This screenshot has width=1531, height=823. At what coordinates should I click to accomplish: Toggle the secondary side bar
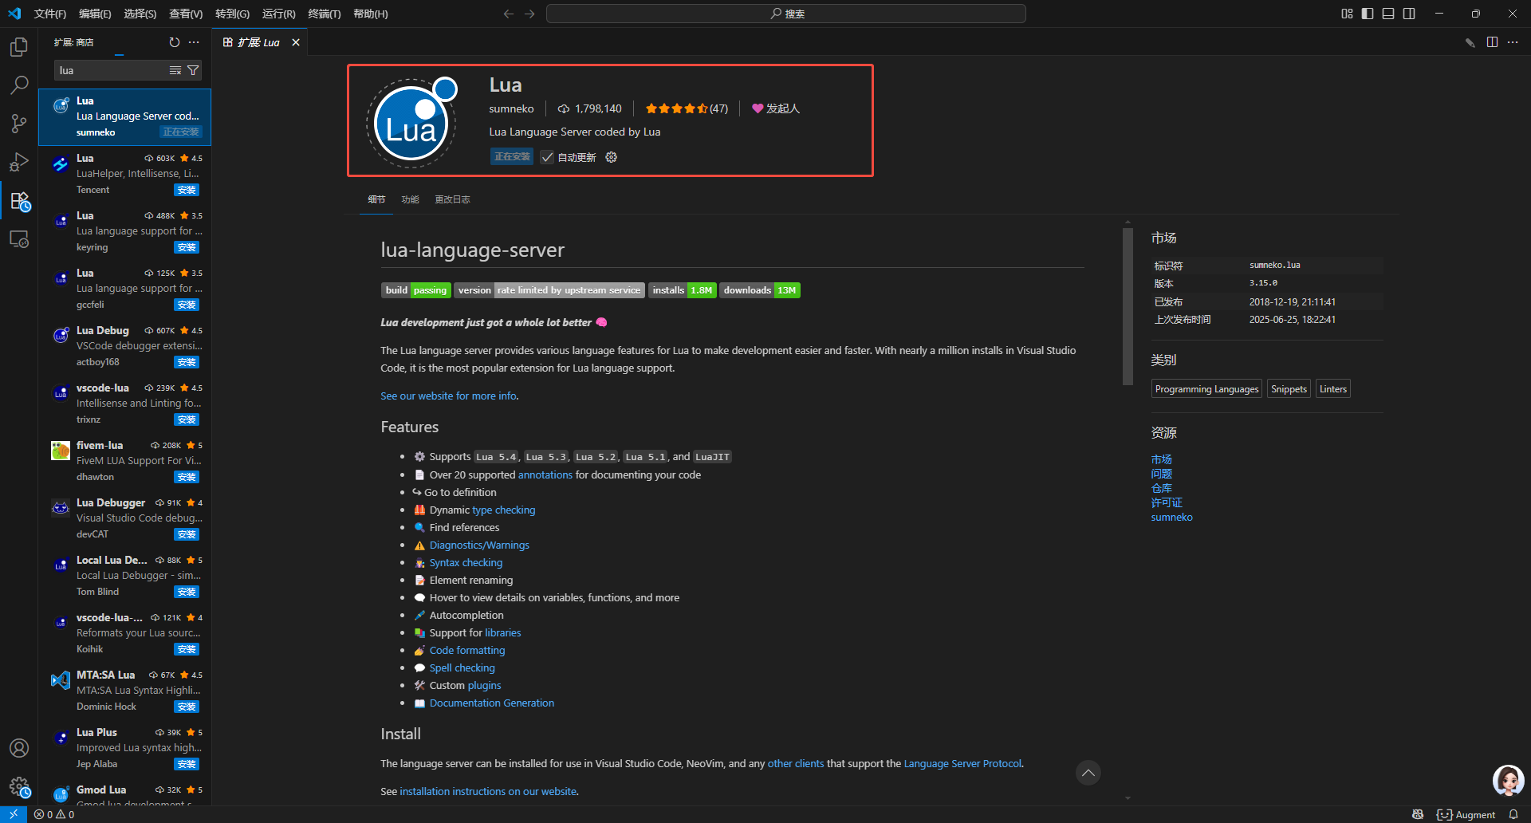(1409, 14)
